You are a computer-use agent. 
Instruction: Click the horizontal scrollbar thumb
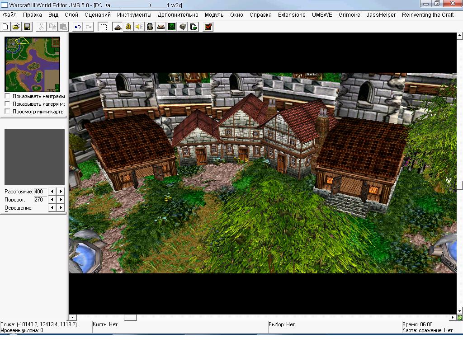point(130,318)
